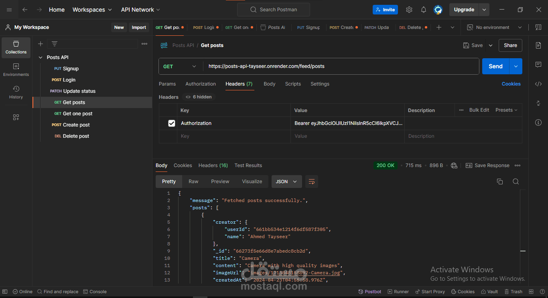Open the hamburger main menu
This screenshot has width=548, height=298.
coord(9,10)
